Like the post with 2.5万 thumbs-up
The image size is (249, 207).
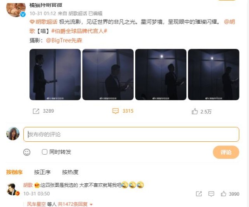195,111
